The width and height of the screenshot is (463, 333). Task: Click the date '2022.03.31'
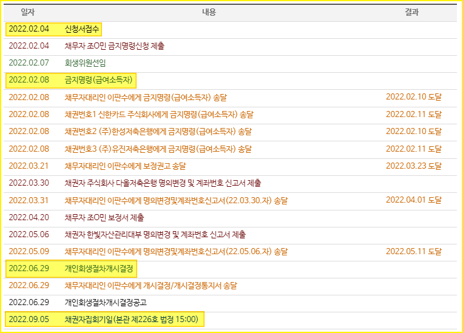[29, 200]
